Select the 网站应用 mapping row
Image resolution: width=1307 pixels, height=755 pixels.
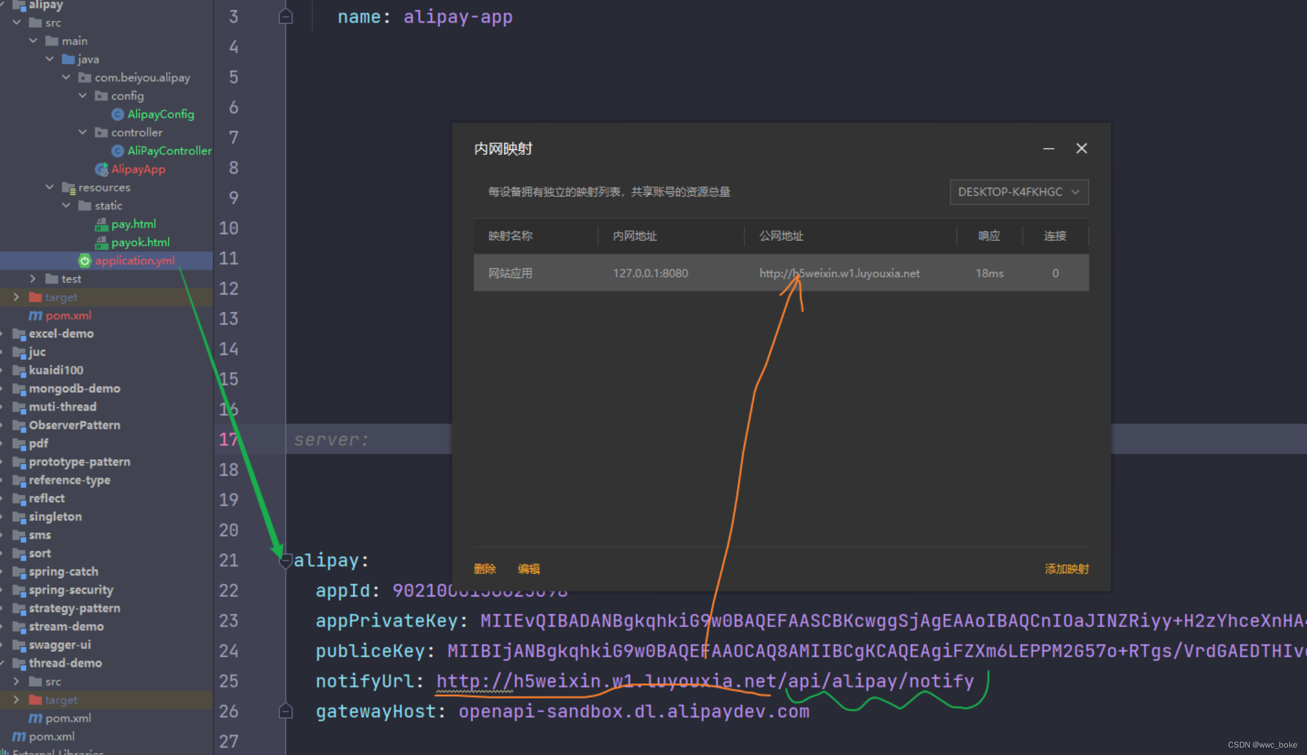pyautogui.click(x=781, y=273)
